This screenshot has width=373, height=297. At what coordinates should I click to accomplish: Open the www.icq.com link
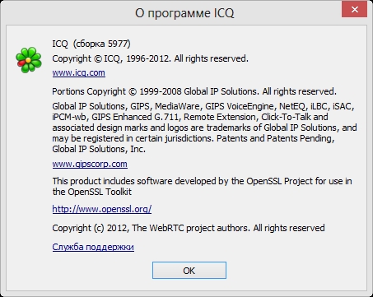[78, 73]
